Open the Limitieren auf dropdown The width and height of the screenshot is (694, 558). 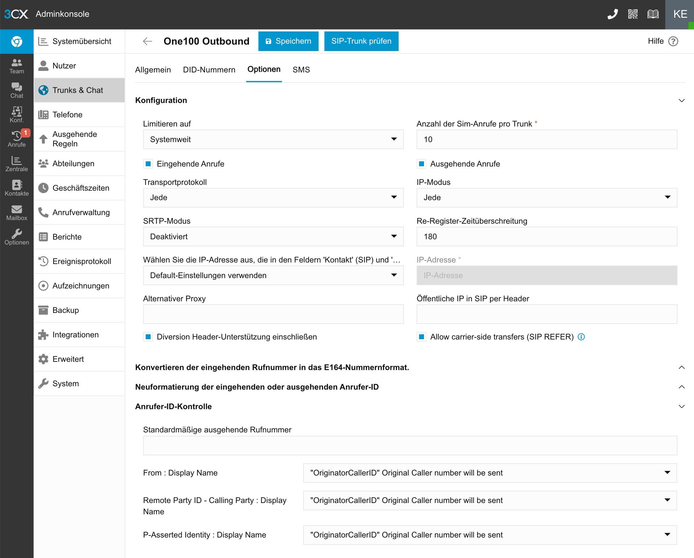tap(273, 139)
